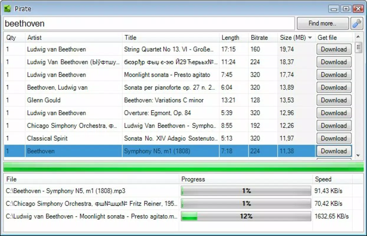Toggle Size (MB) sort arrow

[x=310, y=38]
